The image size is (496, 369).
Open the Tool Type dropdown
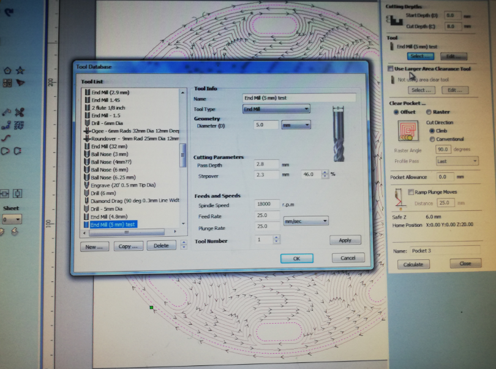[276, 109]
